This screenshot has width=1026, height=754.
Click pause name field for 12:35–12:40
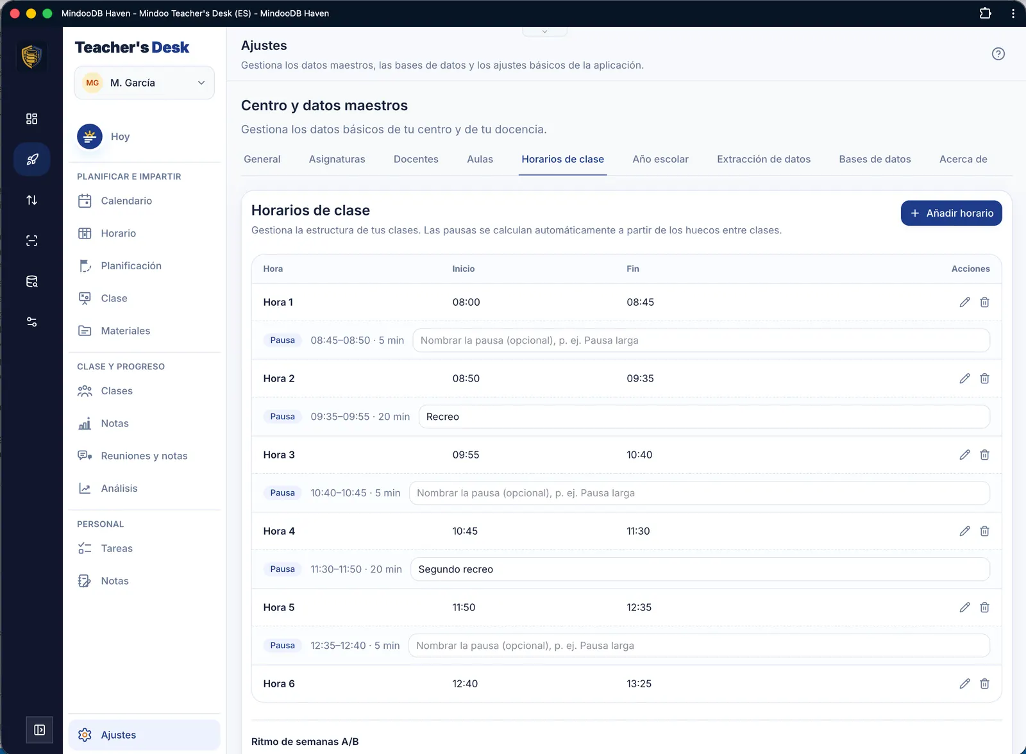[x=699, y=646]
